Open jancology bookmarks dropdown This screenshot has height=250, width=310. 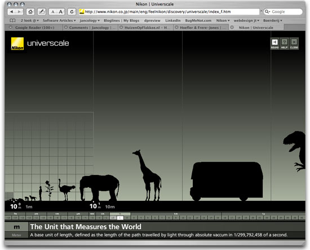tap(90, 20)
